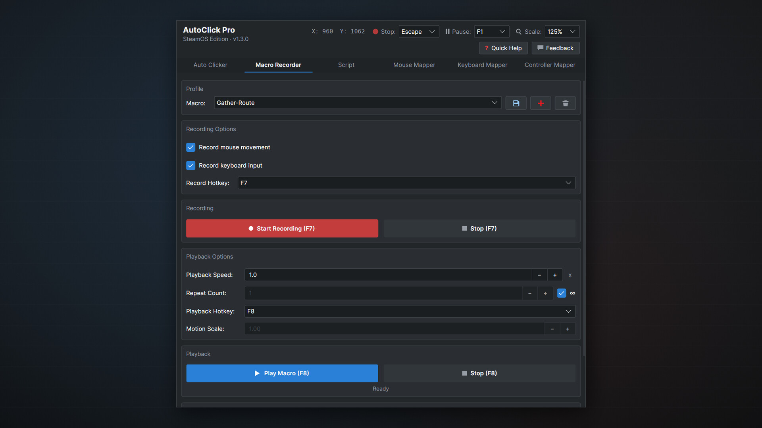Click the Repeat Count input field
This screenshot has width=762, height=428.
tap(383, 293)
